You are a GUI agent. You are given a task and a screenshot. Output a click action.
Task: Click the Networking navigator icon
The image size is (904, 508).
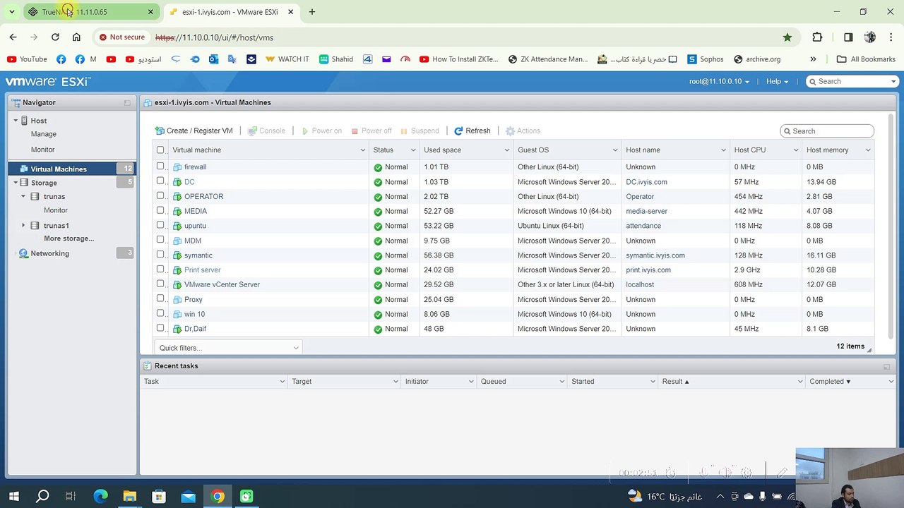[24, 253]
